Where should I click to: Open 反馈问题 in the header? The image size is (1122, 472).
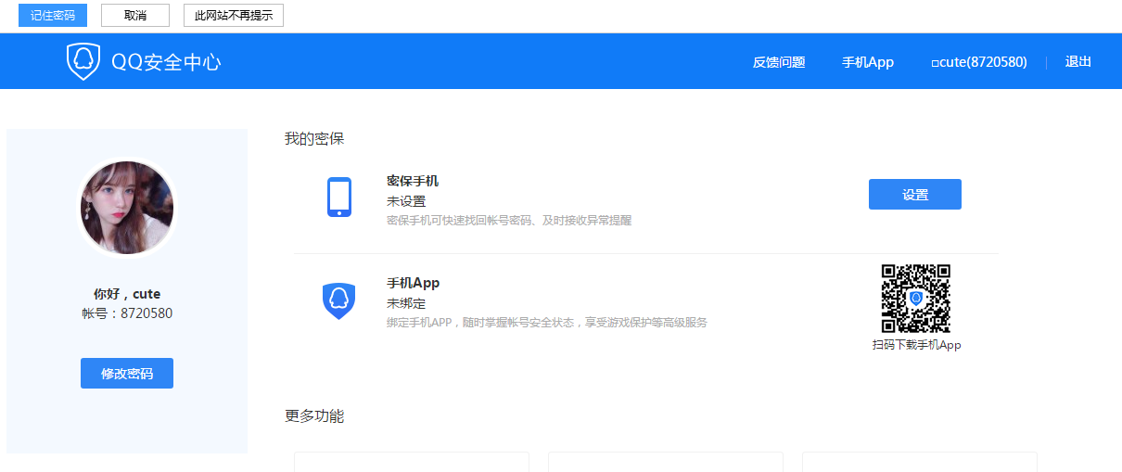click(779, 62)
